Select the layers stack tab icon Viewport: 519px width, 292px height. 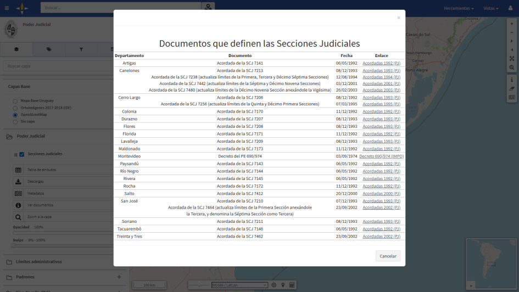point(16,49)
